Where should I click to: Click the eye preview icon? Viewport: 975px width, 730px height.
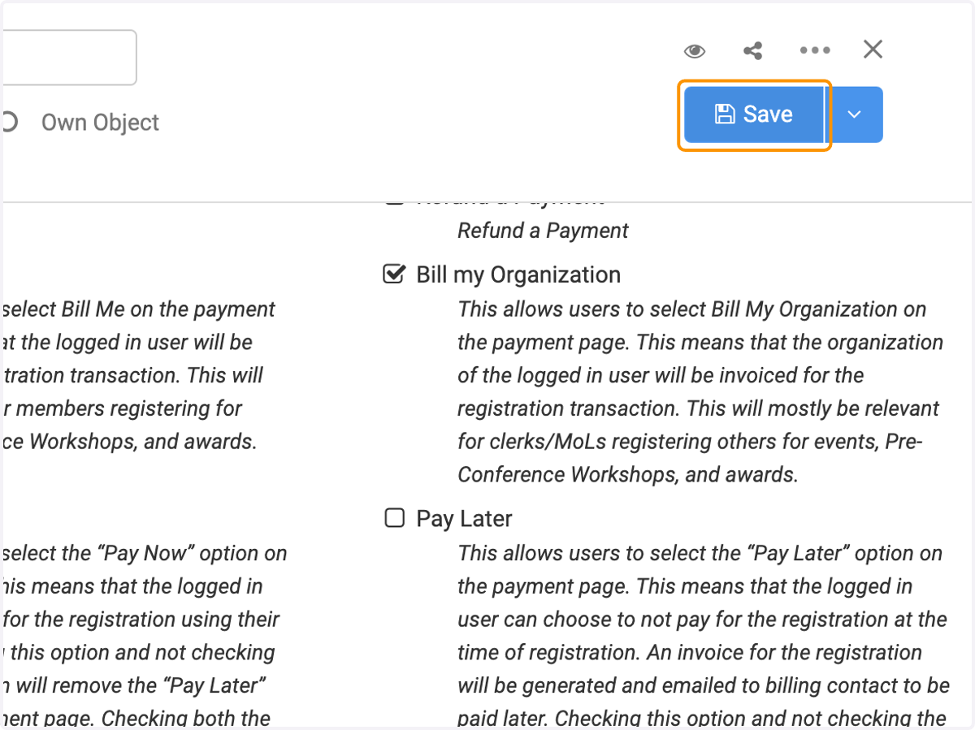coord(694,51)
